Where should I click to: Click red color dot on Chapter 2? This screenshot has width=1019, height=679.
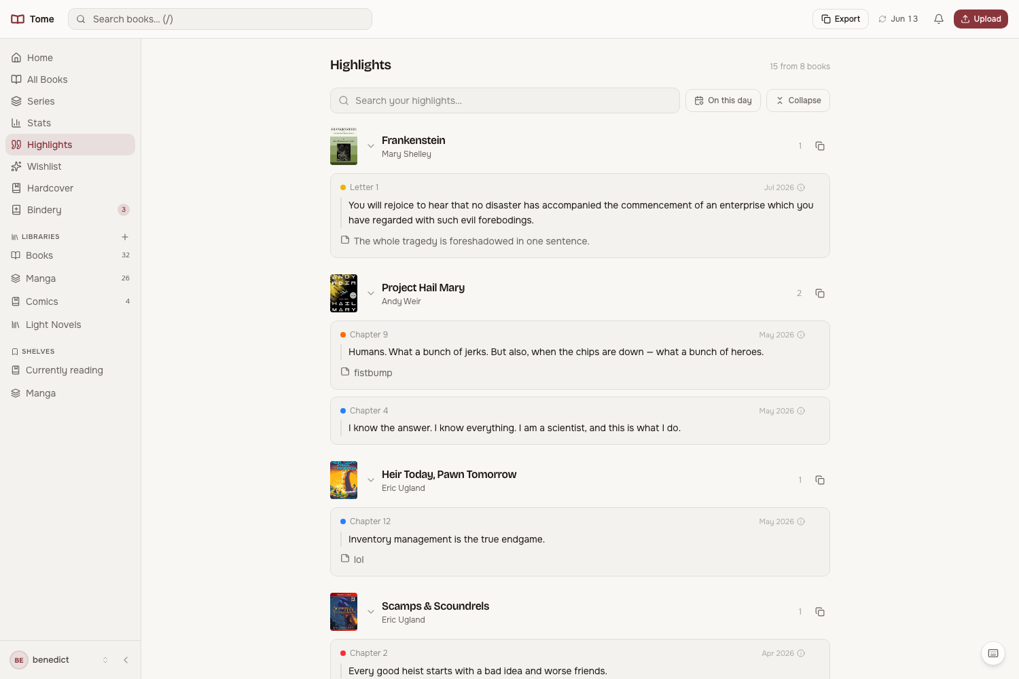point(343,653)
